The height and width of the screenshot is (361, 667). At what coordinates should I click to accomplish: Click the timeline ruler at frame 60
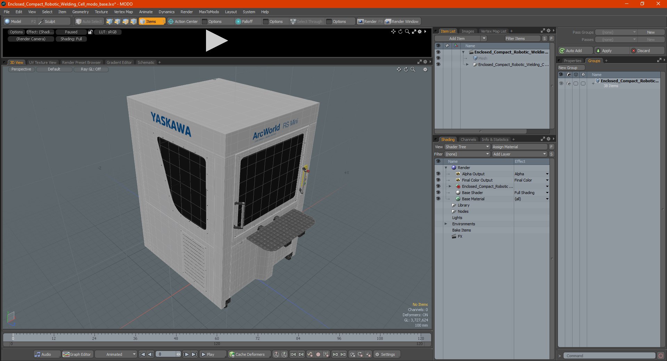tap(217, 337)
